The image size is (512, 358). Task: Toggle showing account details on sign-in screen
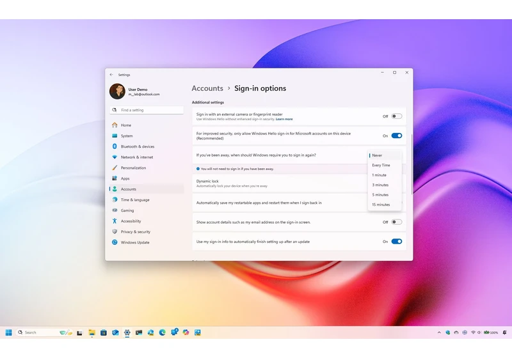click(x=397, y=222)
